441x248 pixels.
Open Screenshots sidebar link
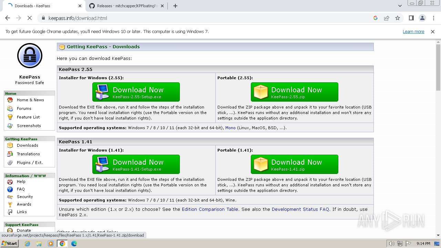29,126
